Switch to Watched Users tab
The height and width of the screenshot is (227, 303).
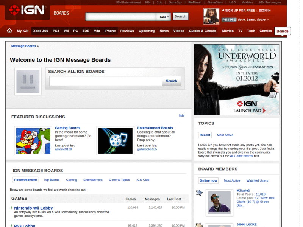pos(257,180)
